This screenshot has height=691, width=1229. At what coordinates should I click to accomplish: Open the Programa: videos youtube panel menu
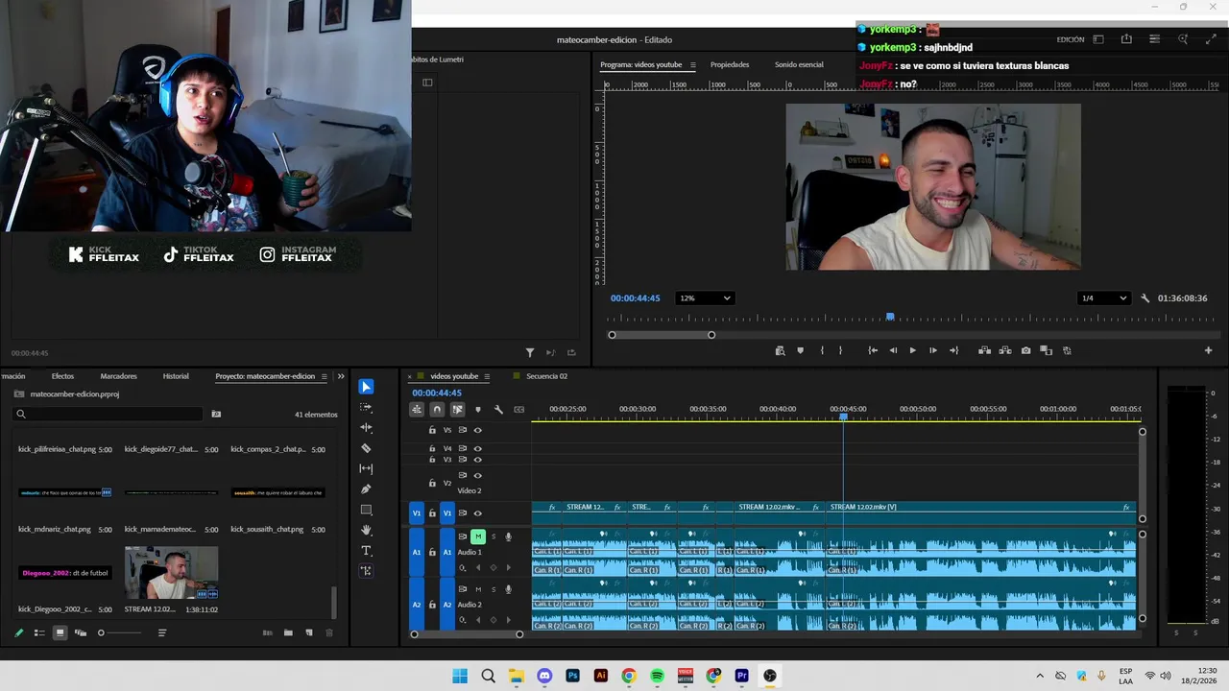pyautogui.click(x=692, y=65)
